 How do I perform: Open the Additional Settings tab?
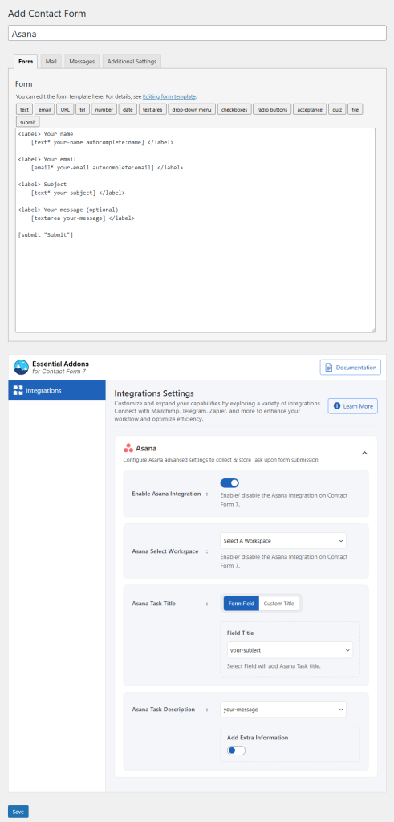(132, 61)
